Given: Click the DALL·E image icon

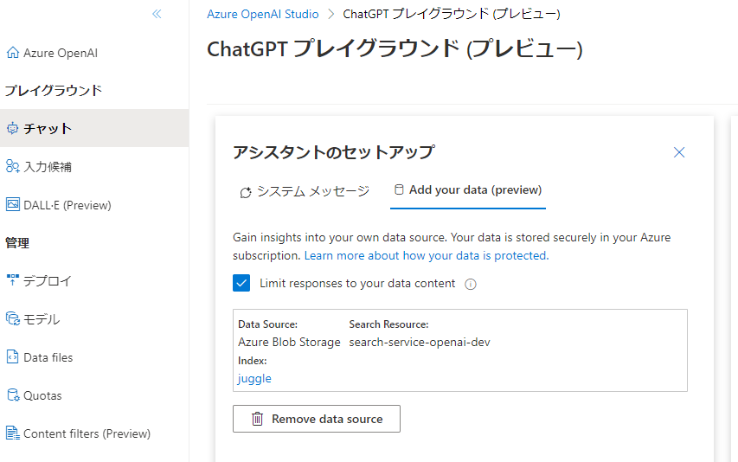Looking at the screenshot, I should [12, 205].
